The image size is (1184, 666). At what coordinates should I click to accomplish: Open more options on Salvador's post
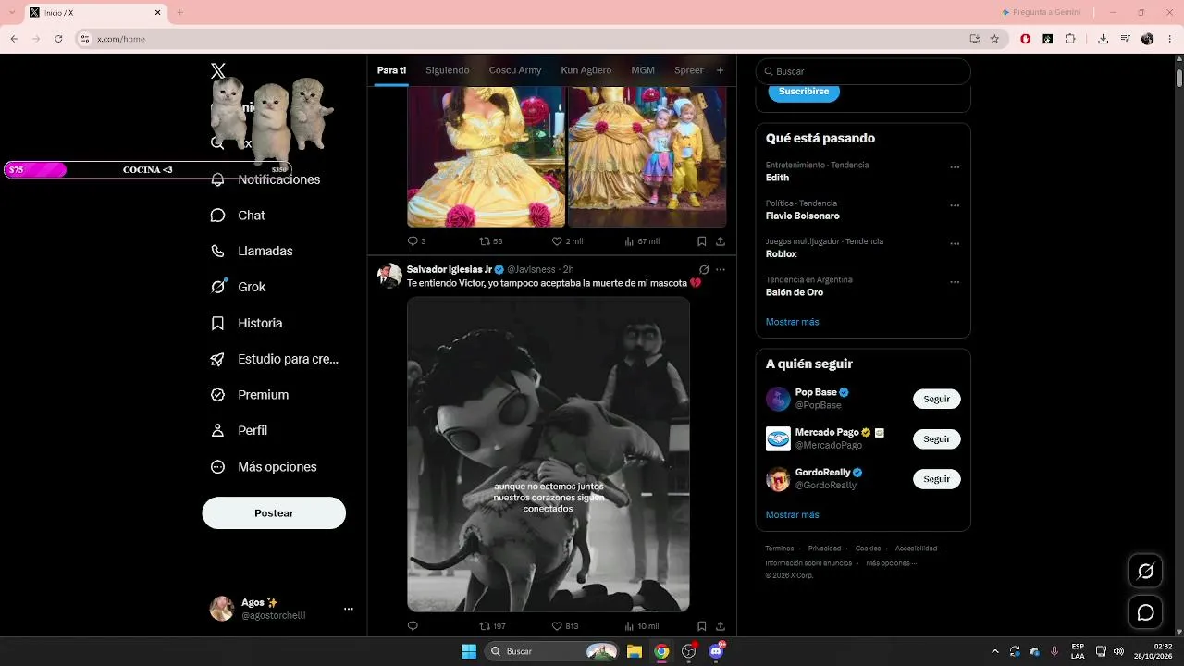click(721, 270)
